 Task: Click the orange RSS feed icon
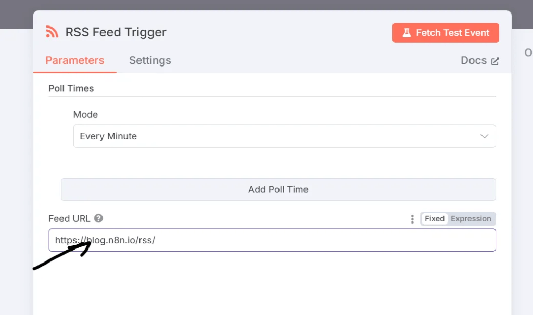coord(52,32)
